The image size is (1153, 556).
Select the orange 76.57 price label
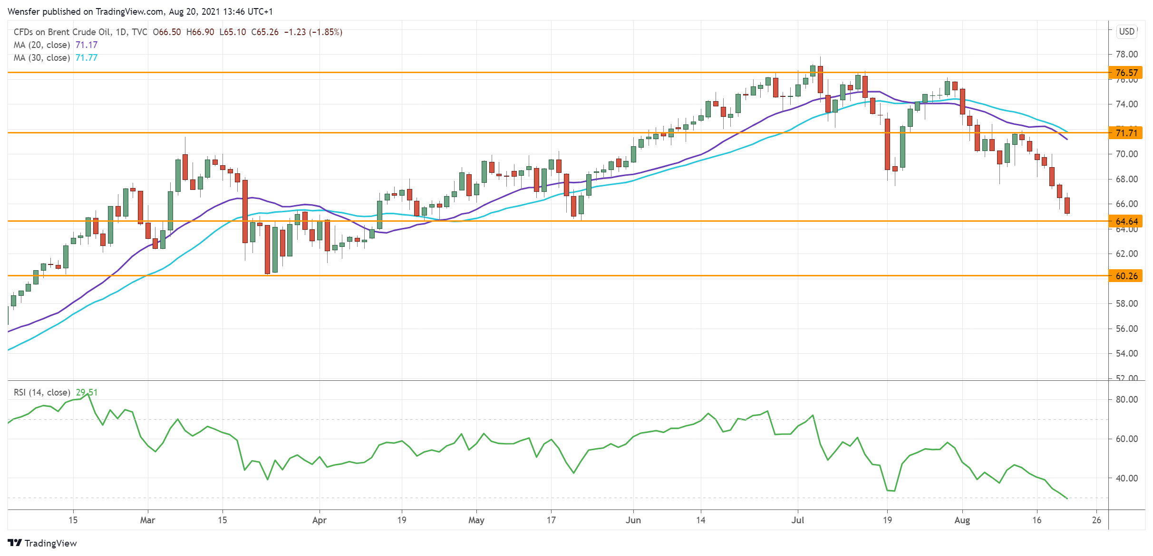pos(1126,73)
